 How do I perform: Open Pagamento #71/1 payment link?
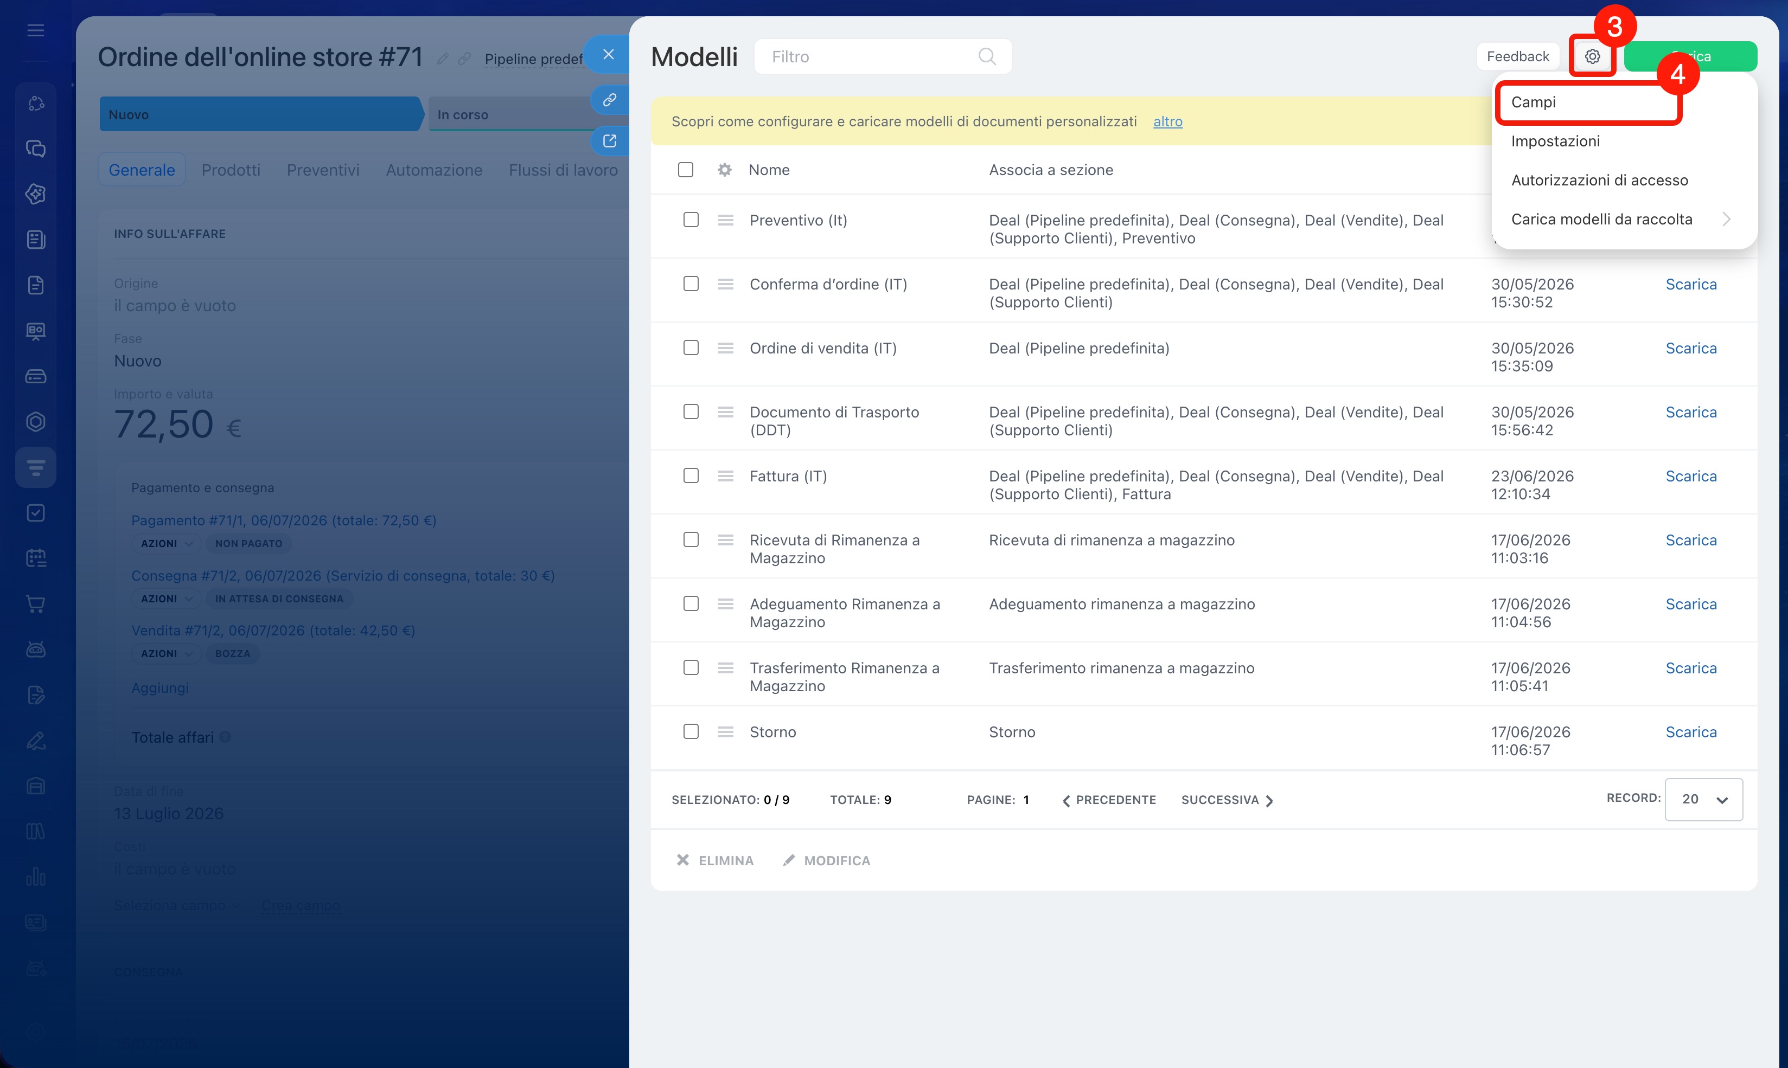pos(284,520)
